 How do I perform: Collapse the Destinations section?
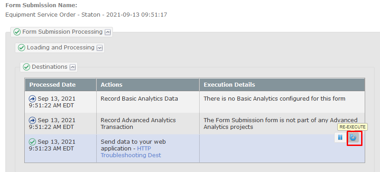point(73,67)
